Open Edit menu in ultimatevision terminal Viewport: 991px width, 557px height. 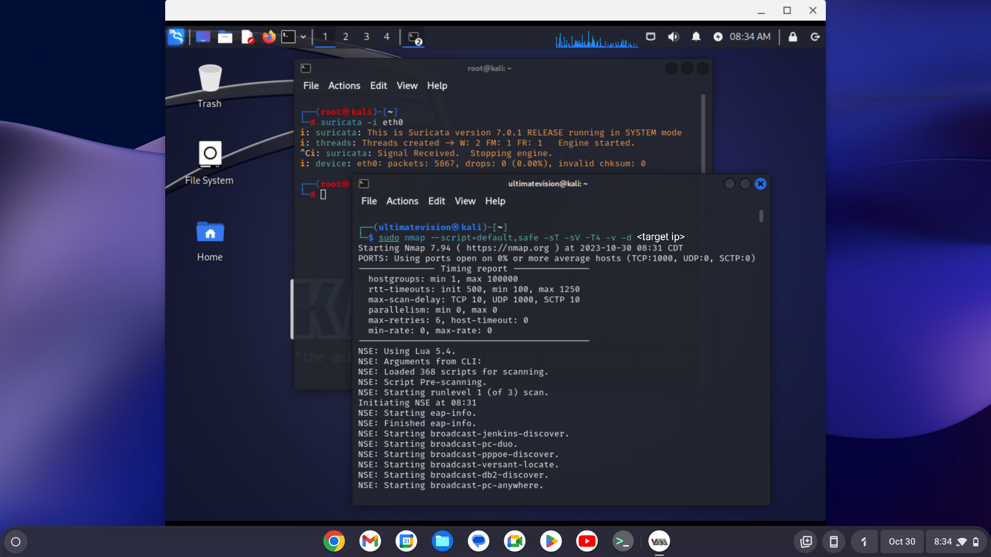436,201
